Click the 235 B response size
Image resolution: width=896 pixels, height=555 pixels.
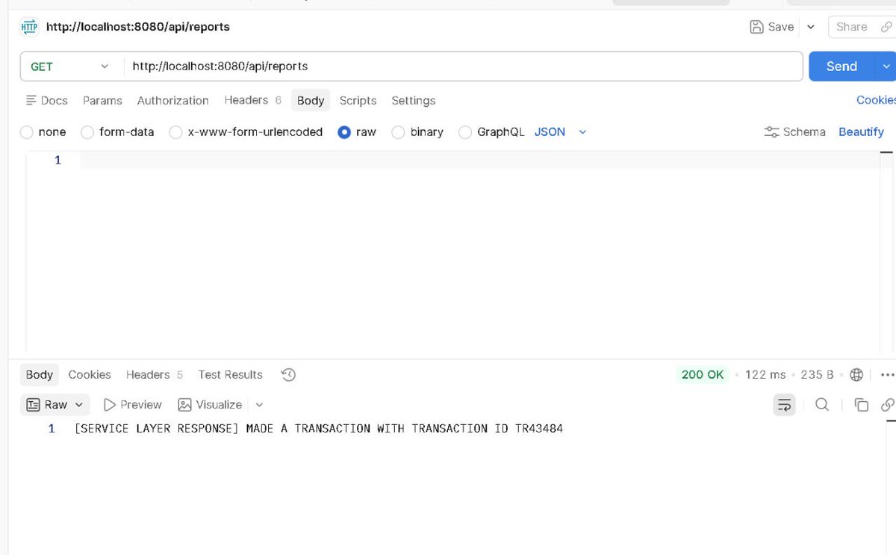click(817, 374)
